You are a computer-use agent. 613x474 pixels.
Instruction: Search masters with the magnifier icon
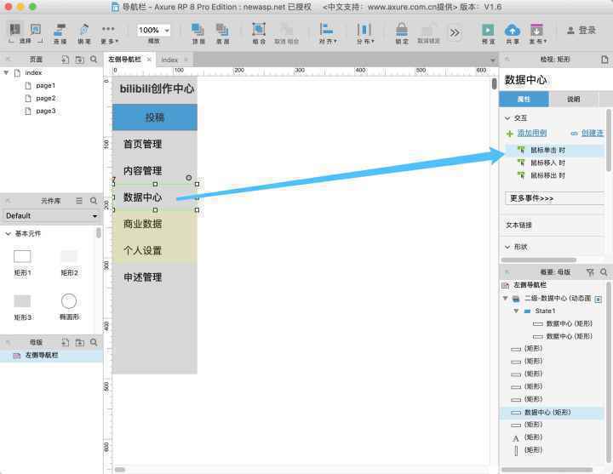pos(94,342)
